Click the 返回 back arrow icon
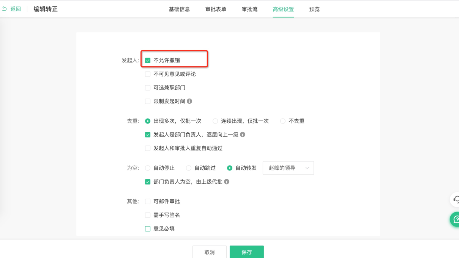 (x=5, y=9)
